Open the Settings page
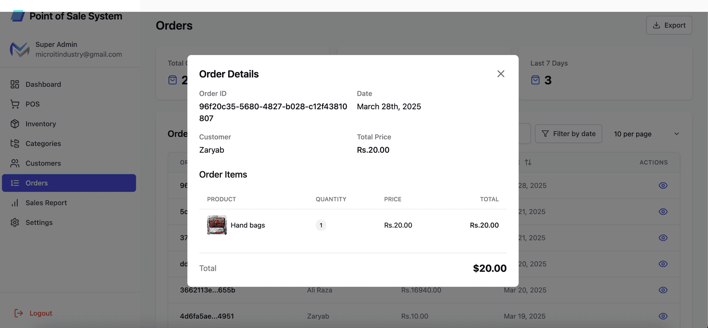Viewport: 708px width, 328px height. tap(69, 222)
